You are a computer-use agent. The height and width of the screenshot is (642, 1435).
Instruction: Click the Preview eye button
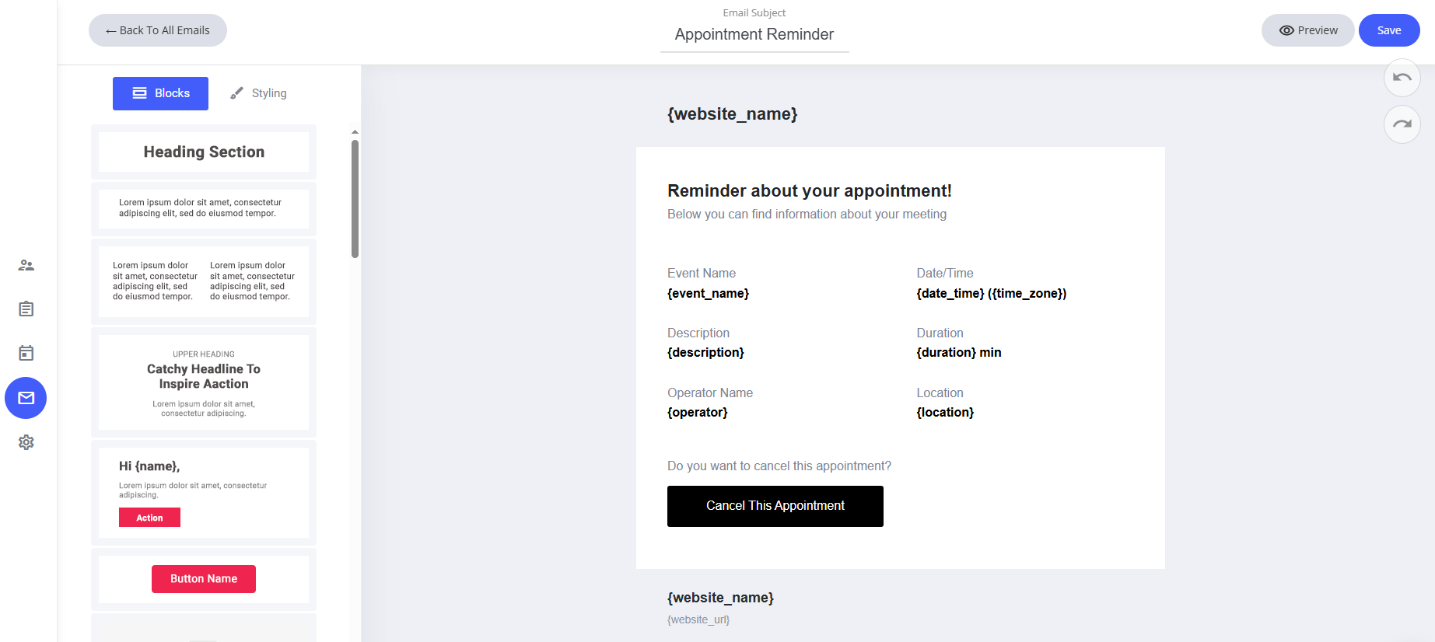point(1307,30)
